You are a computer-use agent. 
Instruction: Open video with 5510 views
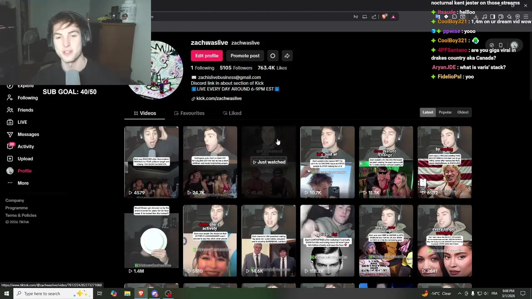[210, 240]
